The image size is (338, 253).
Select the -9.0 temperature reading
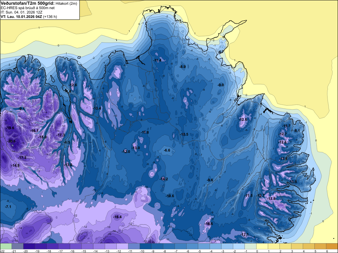(221, 85)
